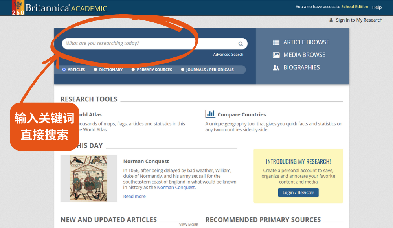Click the Media Browse image icon
This screenshot has height=228, width=393.
click(276, 55)
